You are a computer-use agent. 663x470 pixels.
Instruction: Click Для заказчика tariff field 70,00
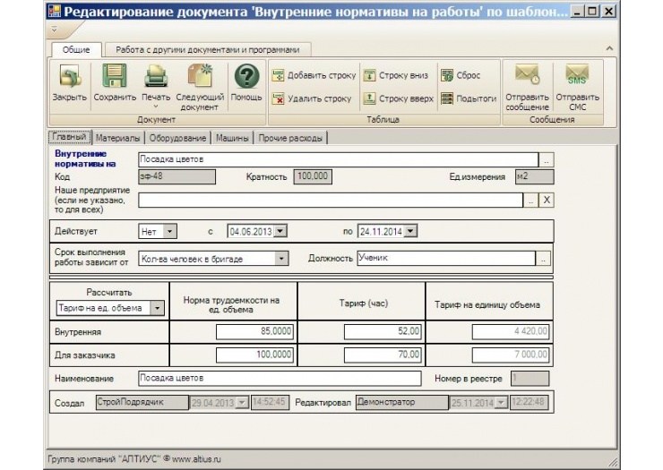tap(383, 355)
